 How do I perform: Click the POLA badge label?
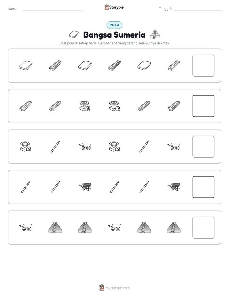(115, 25)
